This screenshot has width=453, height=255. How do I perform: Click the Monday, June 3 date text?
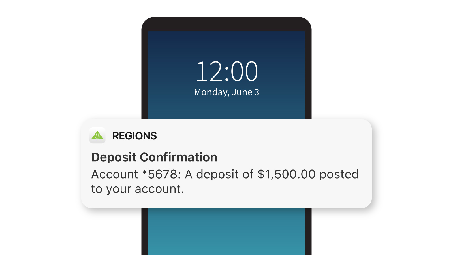pyautogui.click(x=226, y=92)
